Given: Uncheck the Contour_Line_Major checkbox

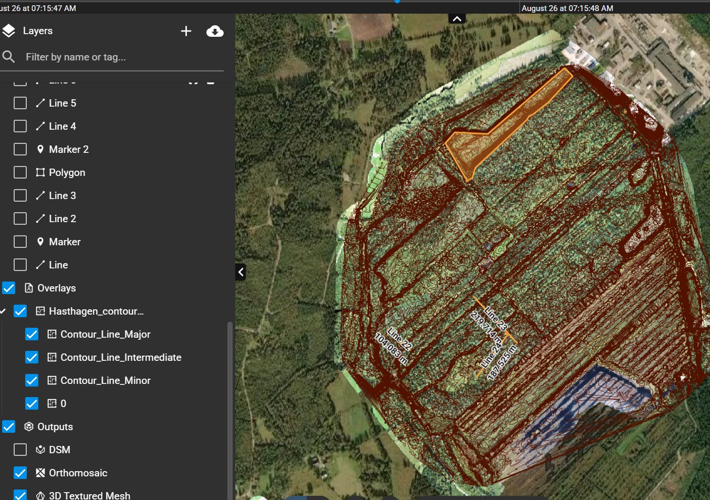Looking at the screenshot, I should pos(32,334).
